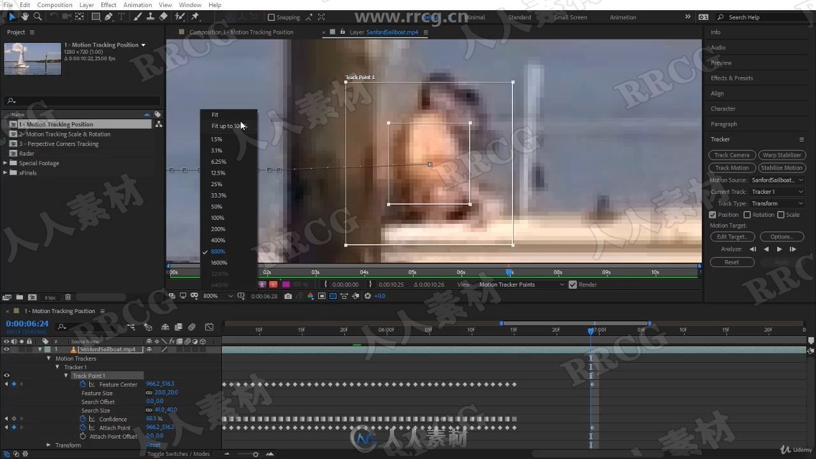Click the composition mini-flowchart icon
The height and width of the screenshot is (459, 816).
131,327
